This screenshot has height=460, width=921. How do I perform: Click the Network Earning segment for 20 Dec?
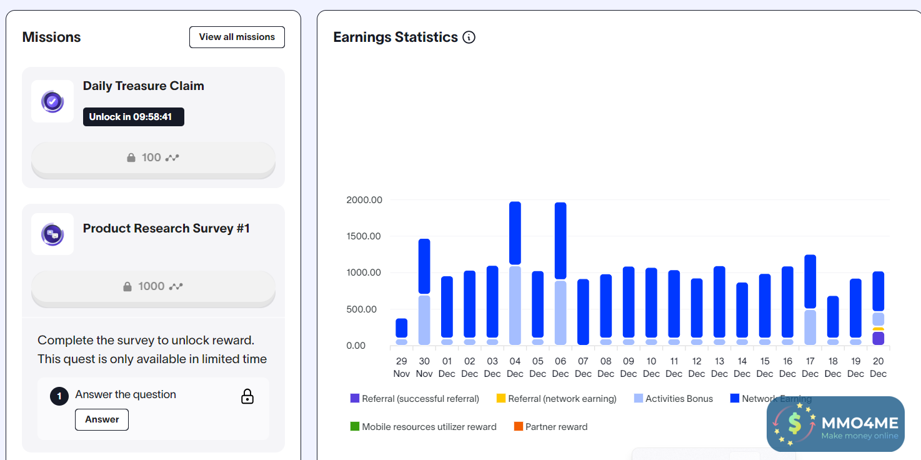click(879, 291)
